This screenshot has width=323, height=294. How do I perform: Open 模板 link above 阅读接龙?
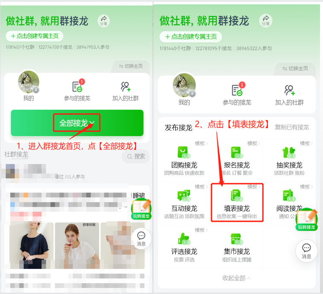coord(306,187)
